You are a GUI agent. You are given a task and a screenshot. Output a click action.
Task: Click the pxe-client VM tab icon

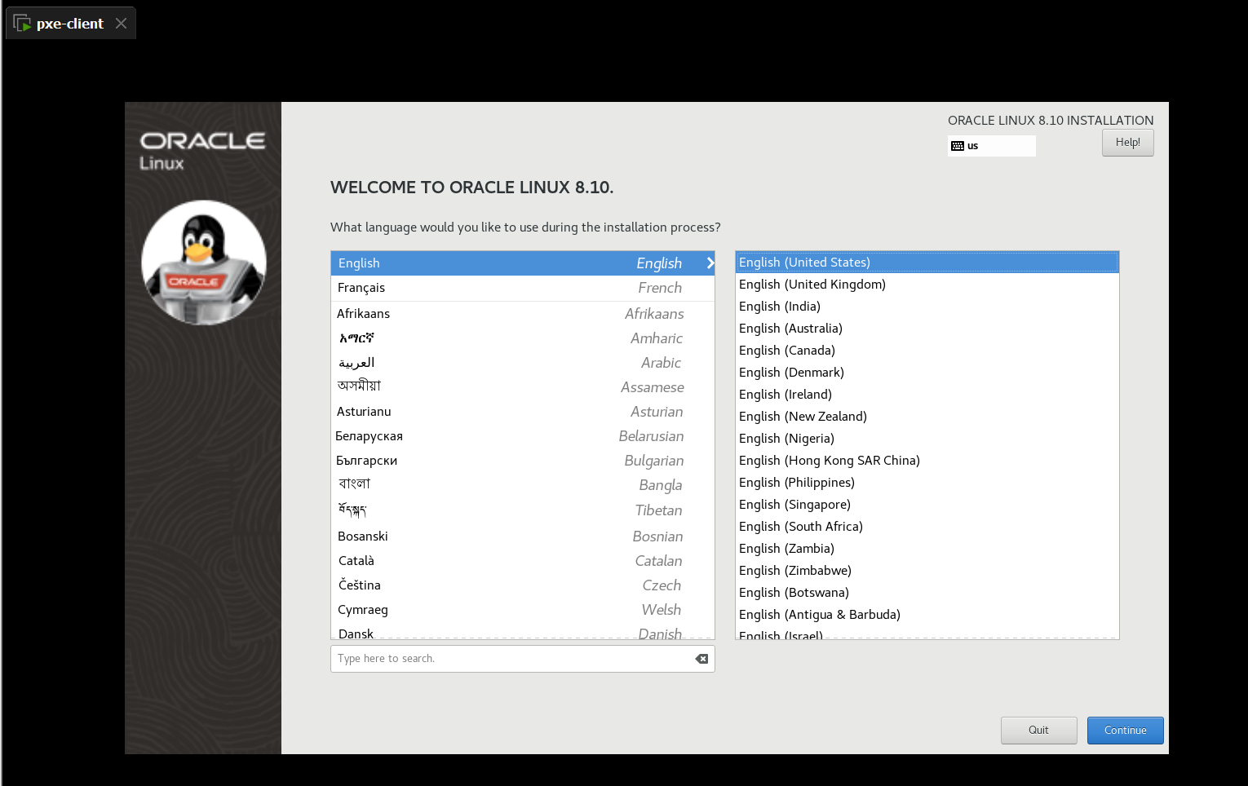pyautogui.click(x=22, y=23)
